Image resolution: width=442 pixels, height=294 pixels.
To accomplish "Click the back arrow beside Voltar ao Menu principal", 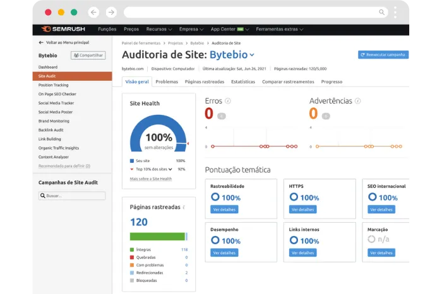I will coord(41,42).
